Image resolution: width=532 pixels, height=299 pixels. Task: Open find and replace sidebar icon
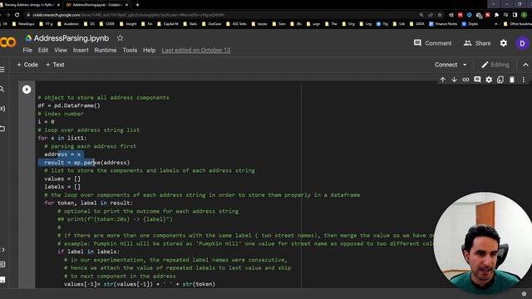2,89
